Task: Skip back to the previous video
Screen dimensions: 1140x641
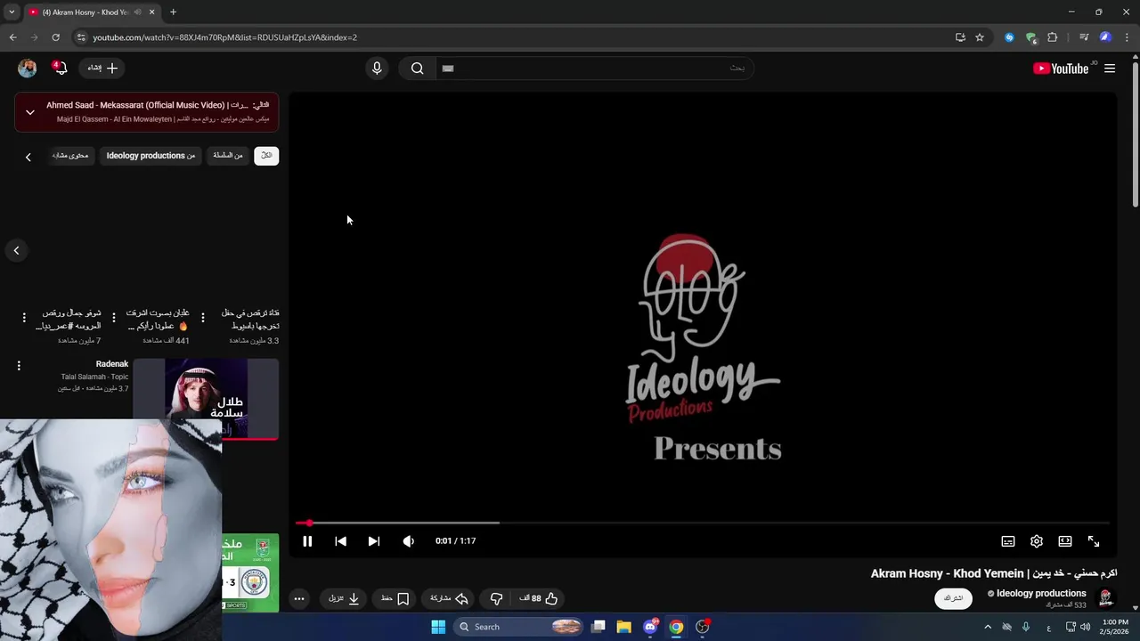Action: (x=340, y=541)
